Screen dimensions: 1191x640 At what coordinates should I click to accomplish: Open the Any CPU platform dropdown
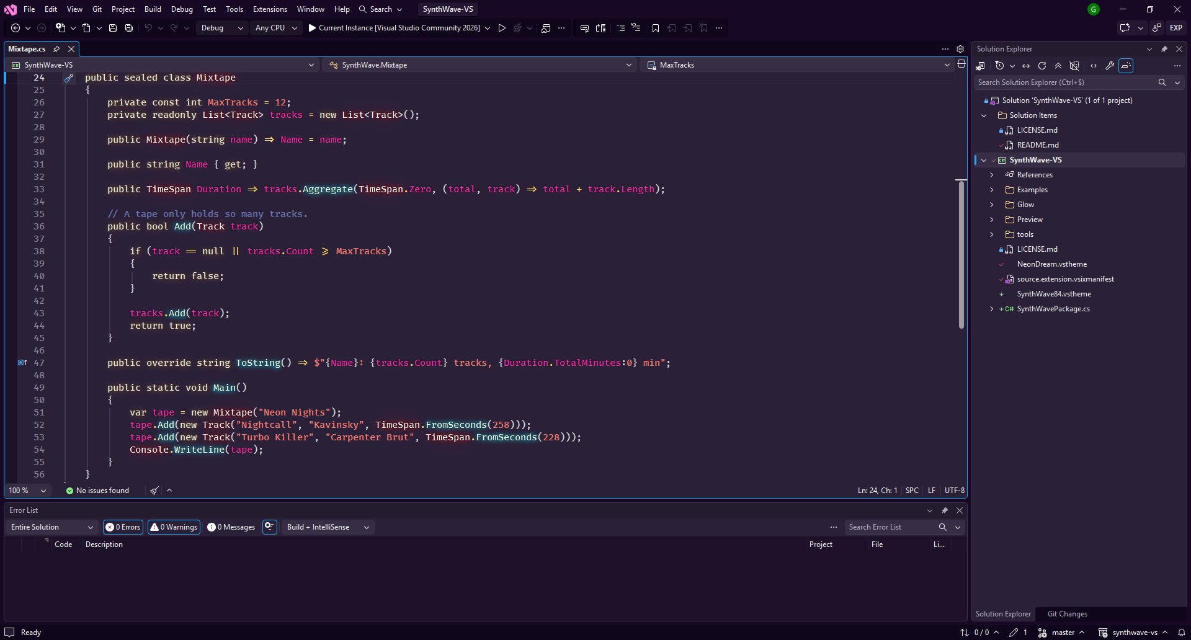pos(276,28)
